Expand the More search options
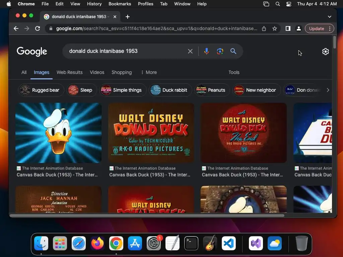This screenshot has height=257, width=343. 149,72
